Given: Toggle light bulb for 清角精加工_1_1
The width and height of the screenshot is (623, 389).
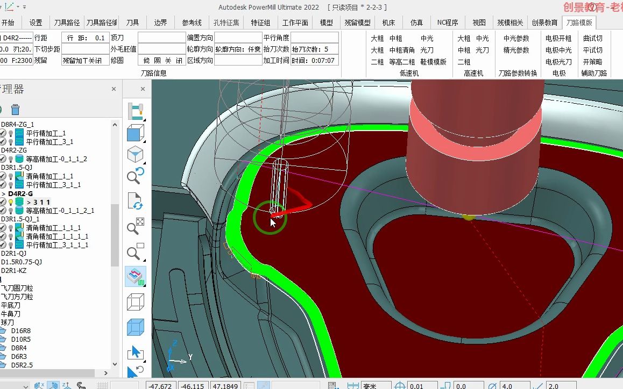Looking at the screenshot, I should tap(11, 176).
